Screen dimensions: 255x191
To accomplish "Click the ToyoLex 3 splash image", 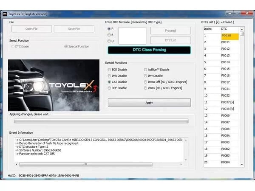I will click(54, 85).
